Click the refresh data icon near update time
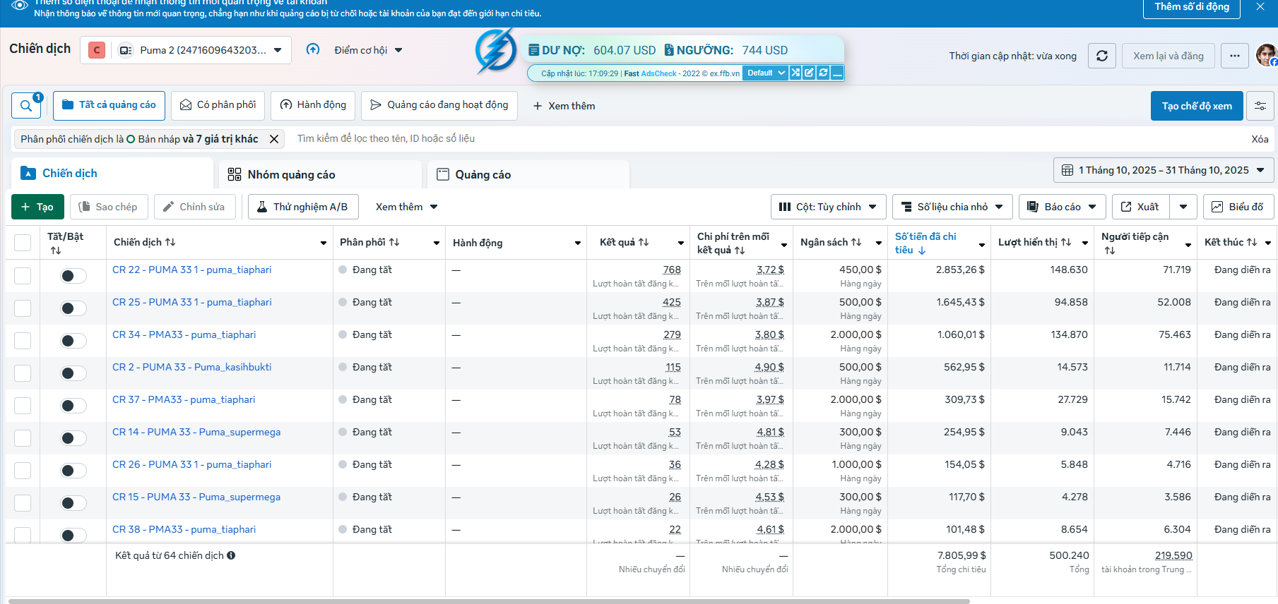1278x604 pixels. 1101,56
